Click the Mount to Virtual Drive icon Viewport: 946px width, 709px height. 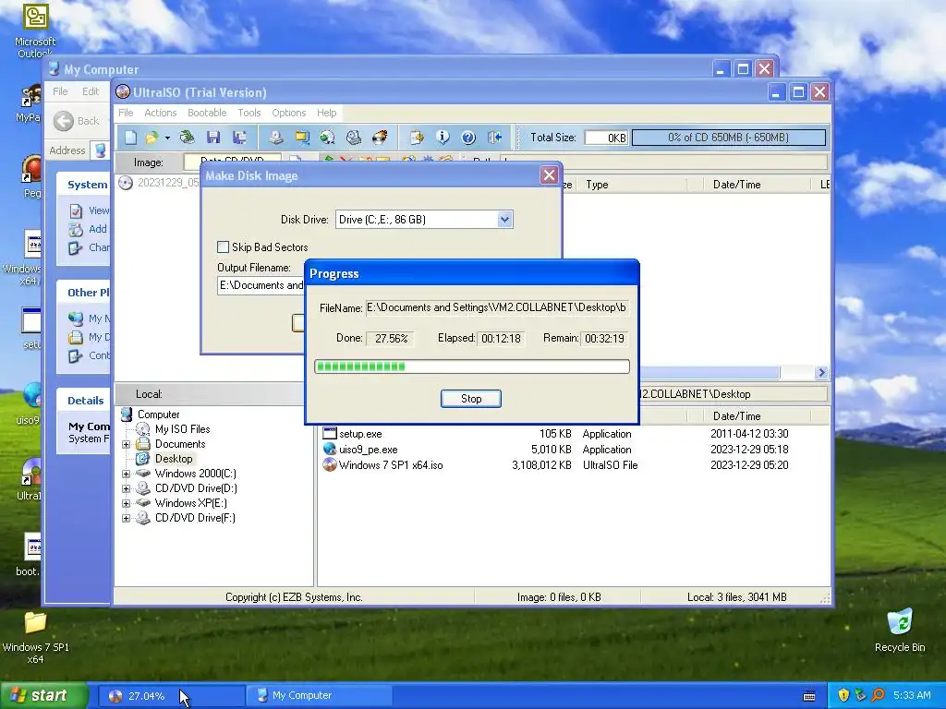tap(354, 138)
